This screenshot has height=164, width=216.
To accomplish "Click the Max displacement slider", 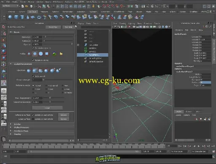I will tap(54, 98).
